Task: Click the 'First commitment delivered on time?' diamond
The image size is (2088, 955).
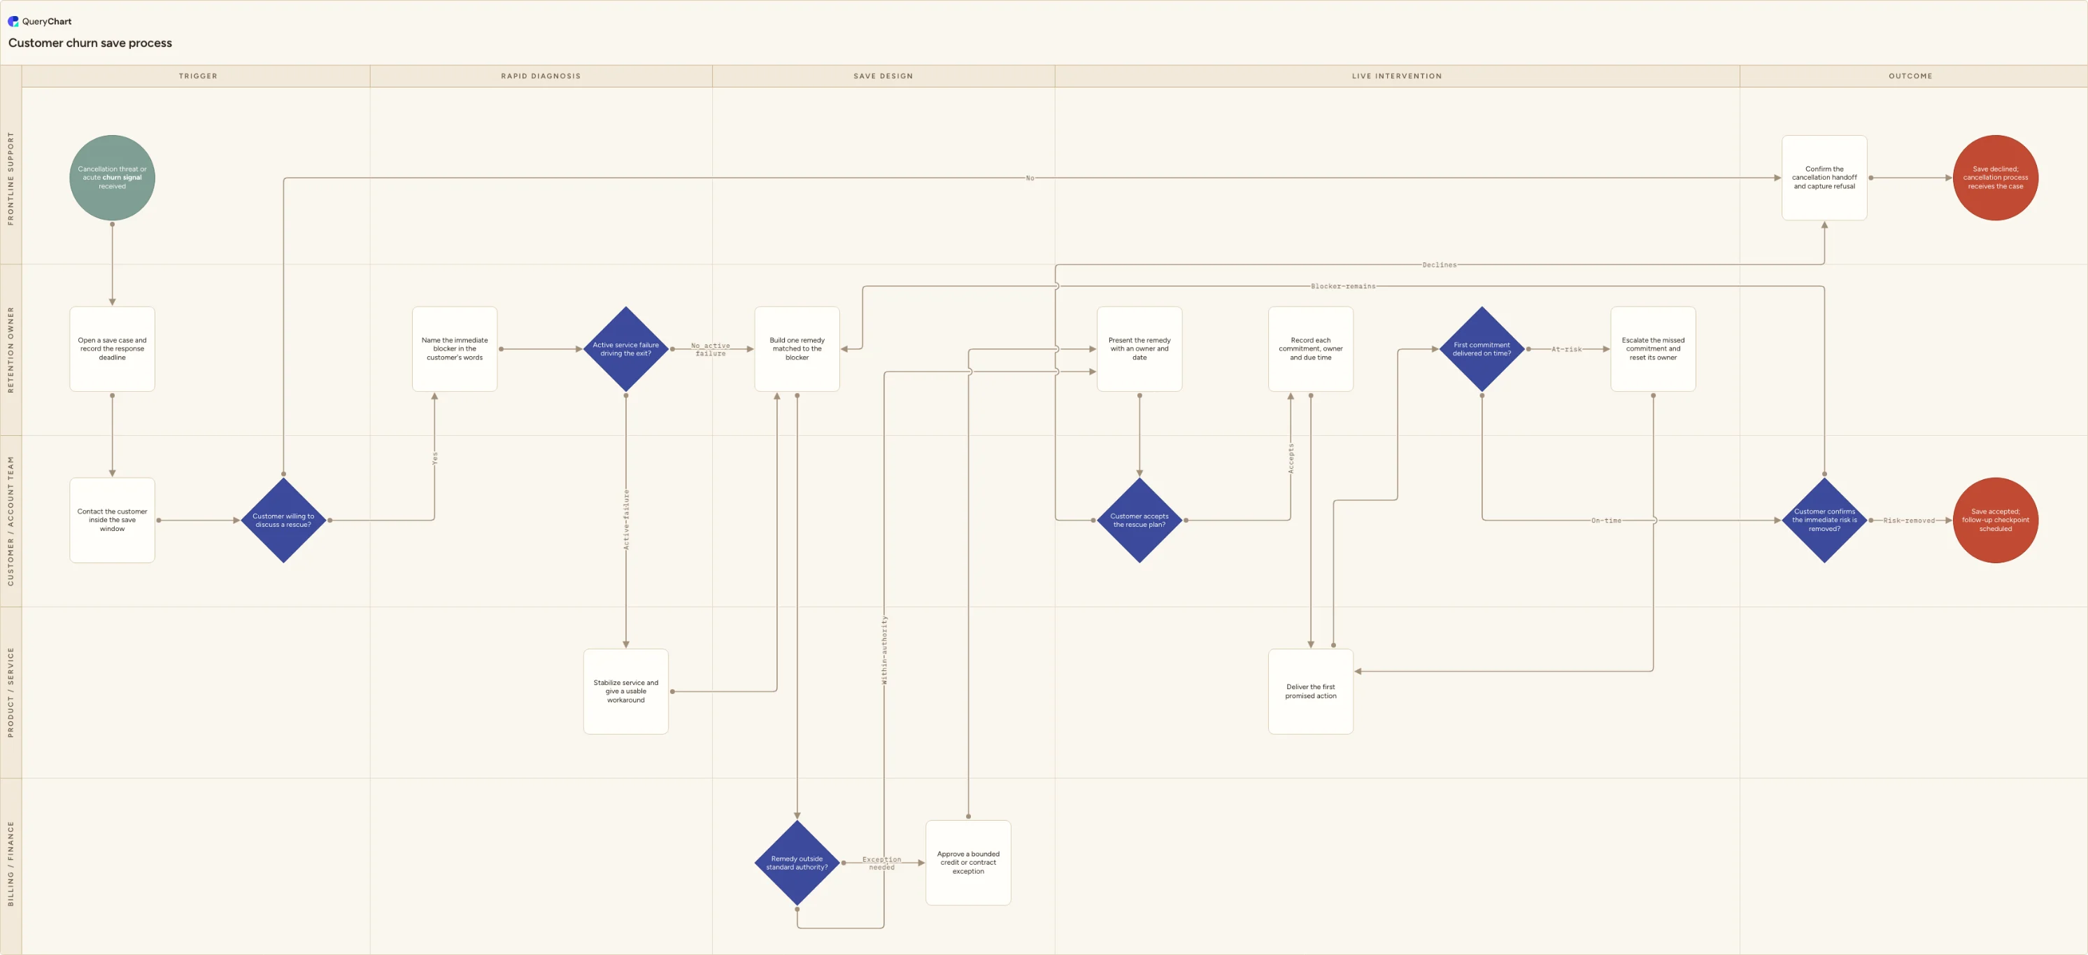Action: tap(1482, 348)
